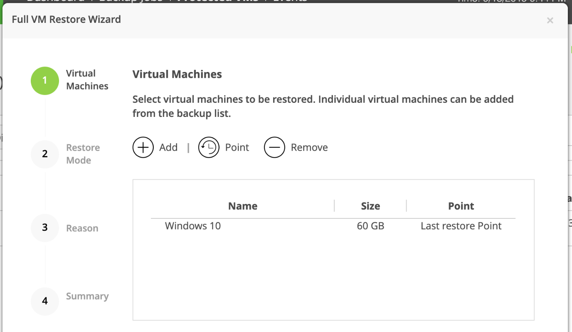Click the Virtual Machines section heading
This screenshot has width=572, height=332.
pos(177,74)
